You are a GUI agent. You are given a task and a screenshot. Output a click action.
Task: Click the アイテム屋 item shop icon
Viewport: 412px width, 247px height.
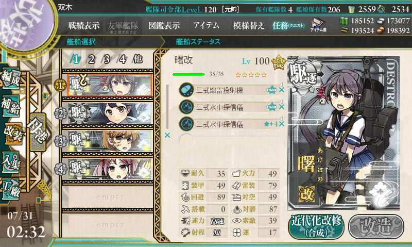(x=318, y=25)
